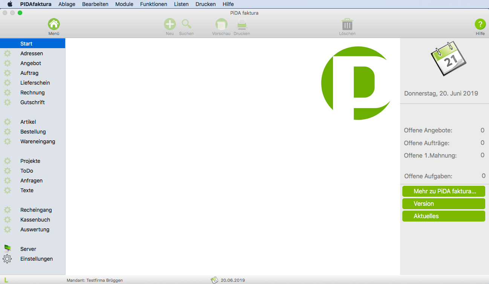Click the Löschen trash icon
The height and width of the screenshot is (284, 489).
[347, 24]
